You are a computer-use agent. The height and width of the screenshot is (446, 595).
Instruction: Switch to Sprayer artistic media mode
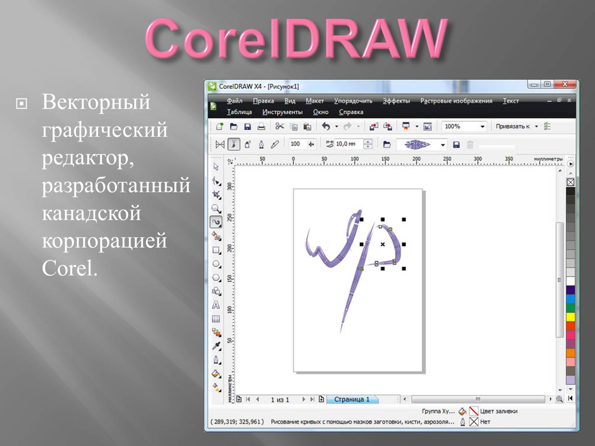248,144
